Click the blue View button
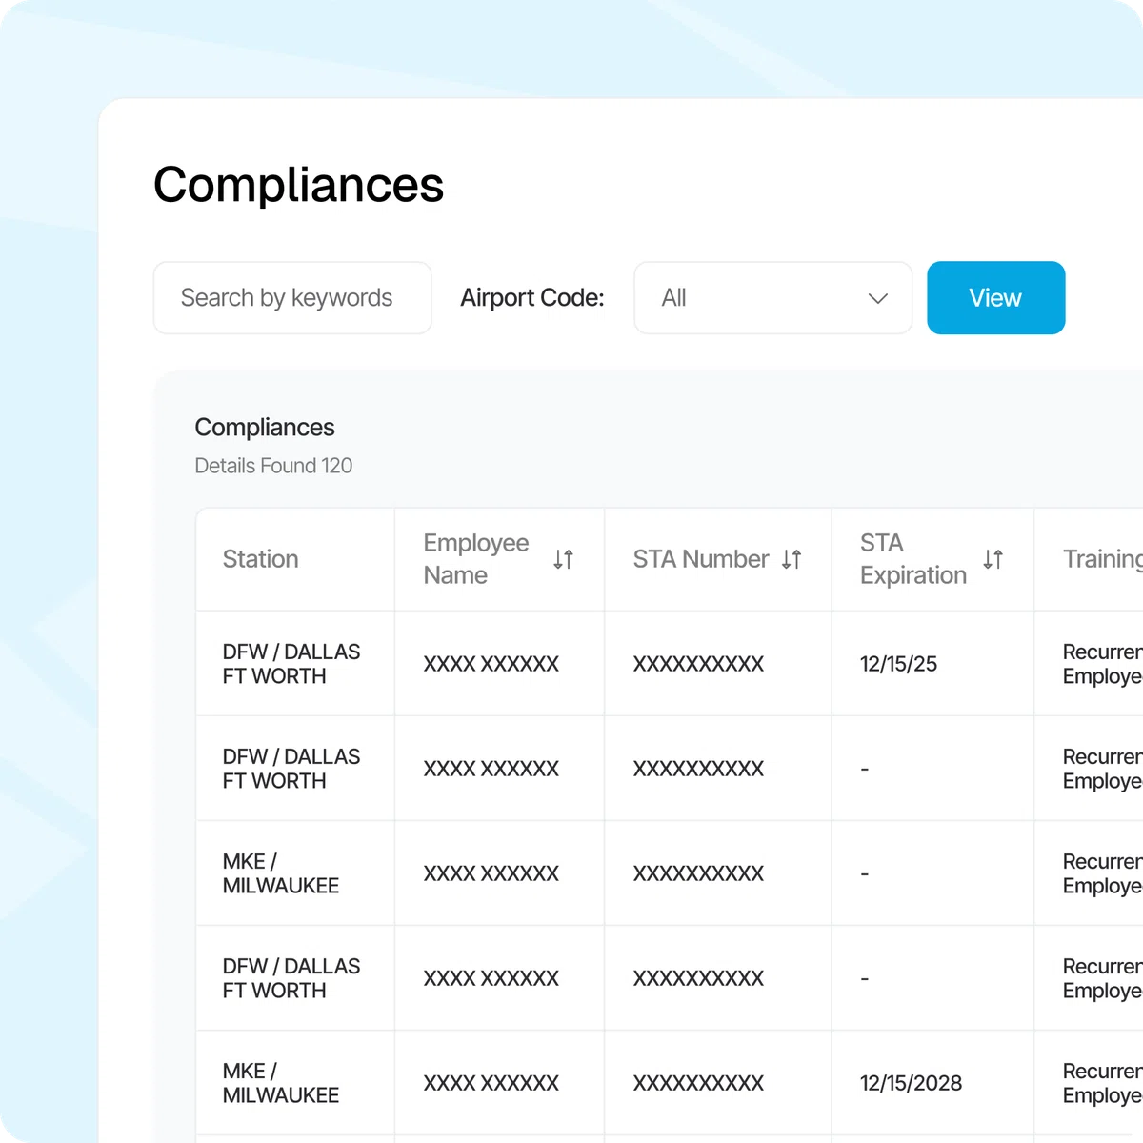The width and height of the screenshot is (1143, 1143). pos(995,298)
